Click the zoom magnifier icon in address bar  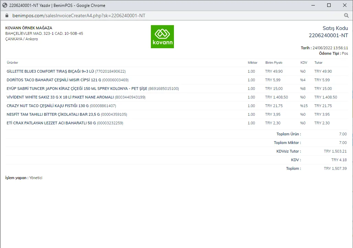pyautogui.click(x=346, y=15)
